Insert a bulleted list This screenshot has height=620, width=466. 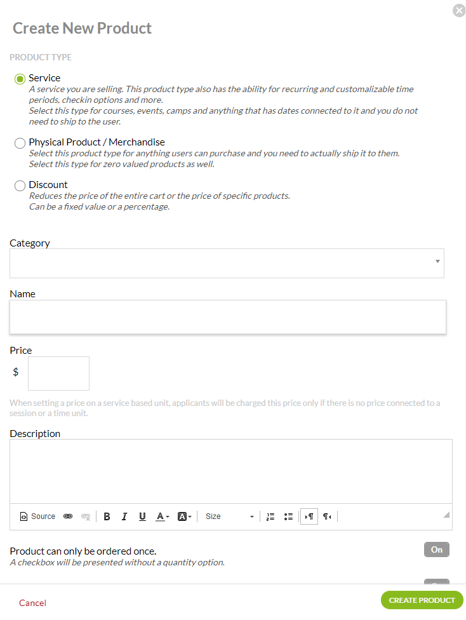pos(288,516)
